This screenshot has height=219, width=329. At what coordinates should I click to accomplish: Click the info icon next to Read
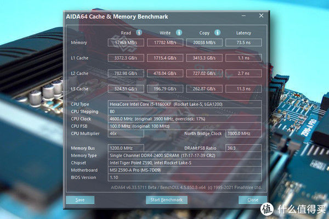click(x=139, y=32)
